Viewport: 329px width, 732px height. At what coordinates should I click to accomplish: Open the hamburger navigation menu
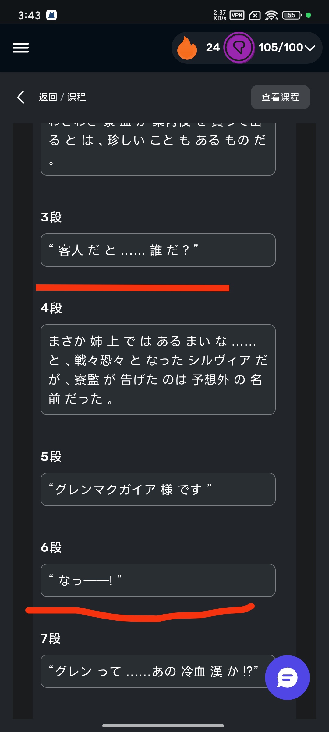21,48
